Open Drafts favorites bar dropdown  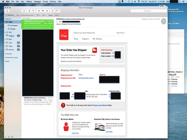(x=57, y=15)
